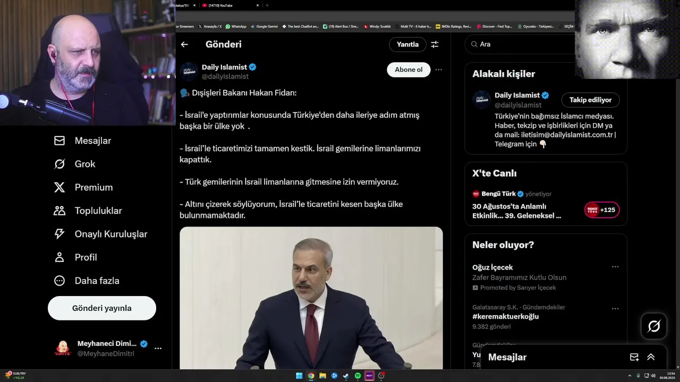
Task: Open the taskbar clock and date
Action: 667,376
